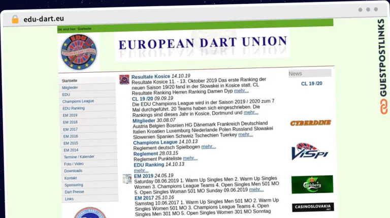
Task: Open the Carlsberg sponsor banner
Action: coord(312,184)
